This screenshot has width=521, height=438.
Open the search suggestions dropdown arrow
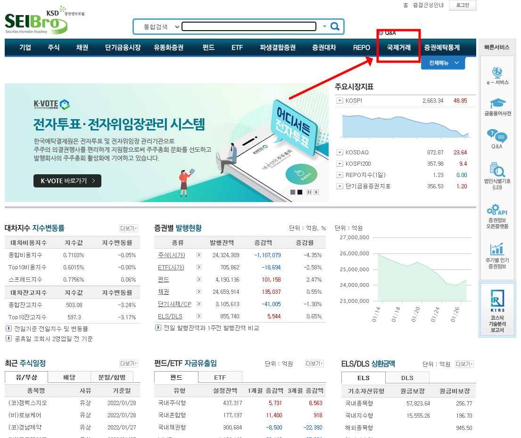pos(324,26)
